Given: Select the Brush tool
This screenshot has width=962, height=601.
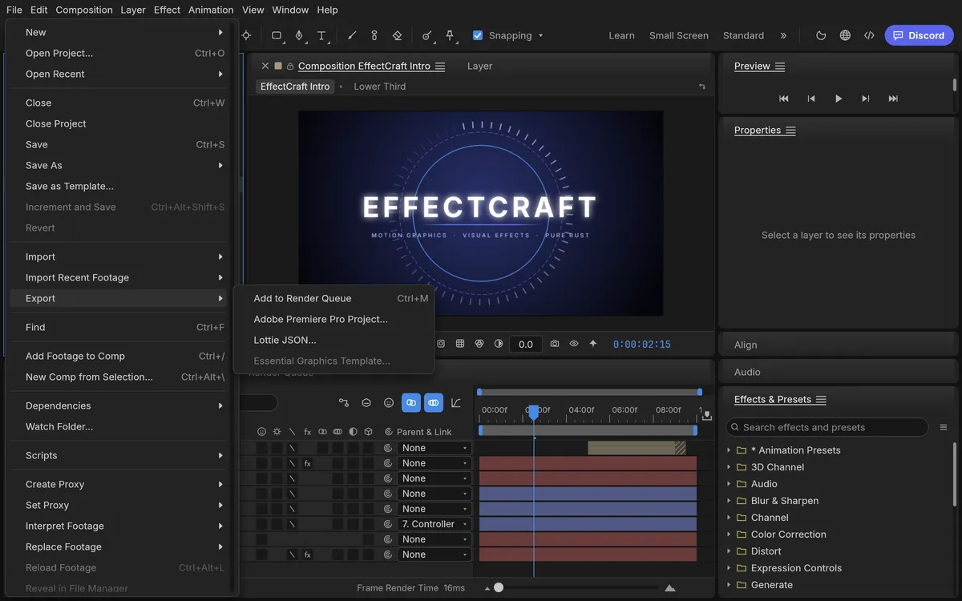Looking at the screenshot, I should (352, 35).
